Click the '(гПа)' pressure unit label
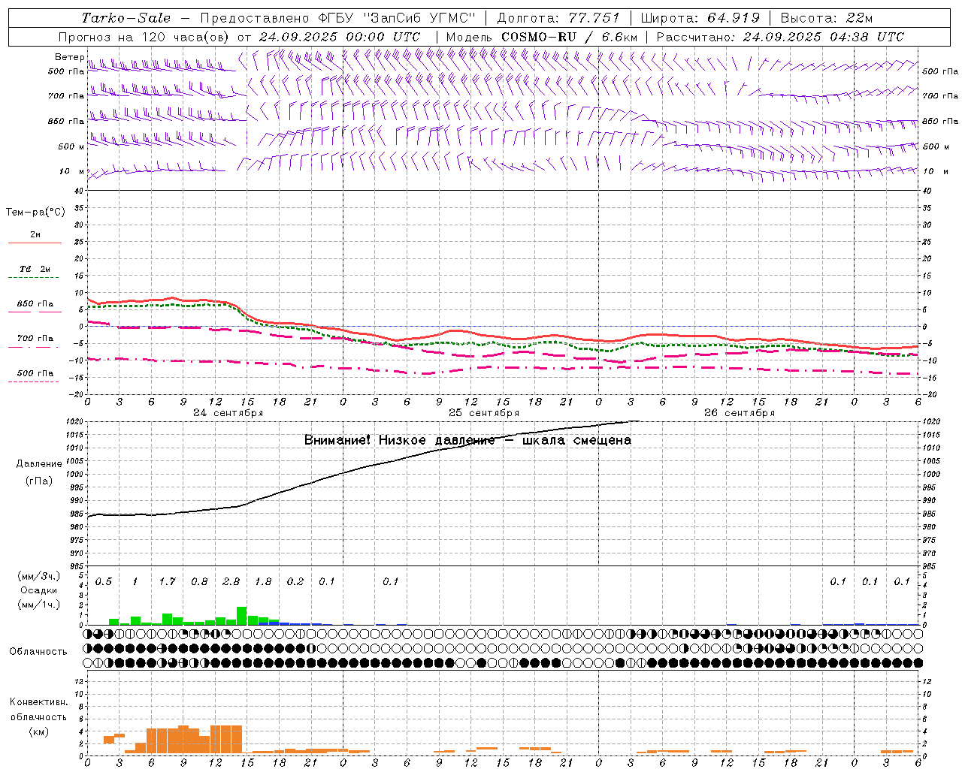The image size is (962, 769). [x=38, y=481]
